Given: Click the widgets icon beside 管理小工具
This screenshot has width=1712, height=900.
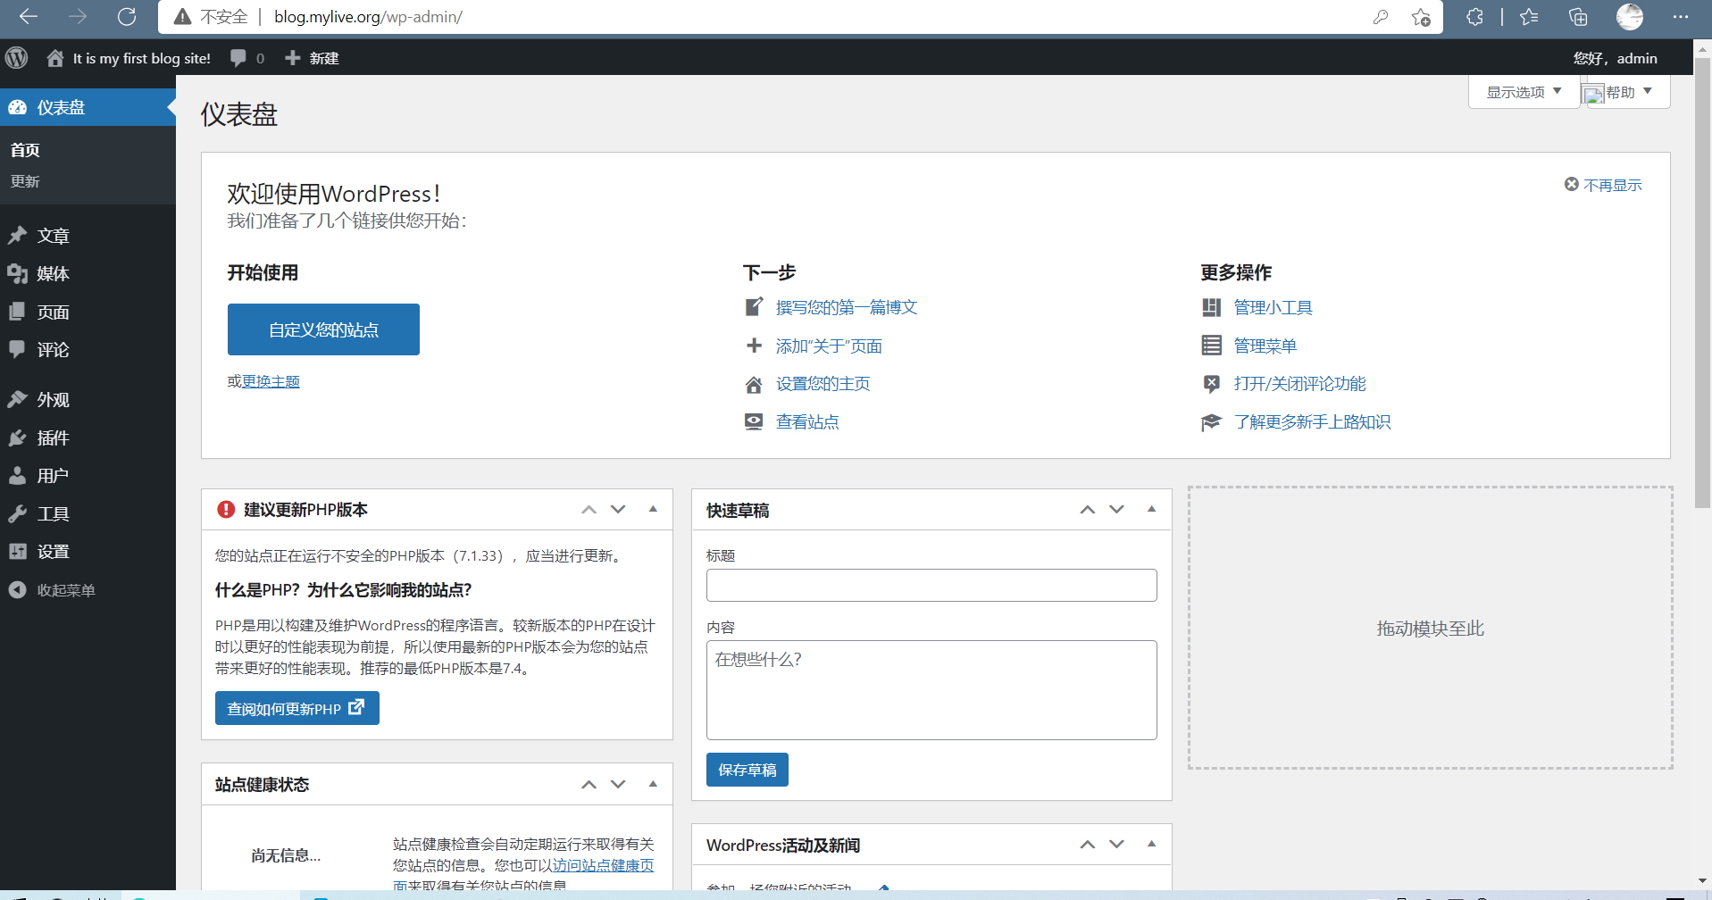Looking at the screenshot, I should [x=1212, y=307].
